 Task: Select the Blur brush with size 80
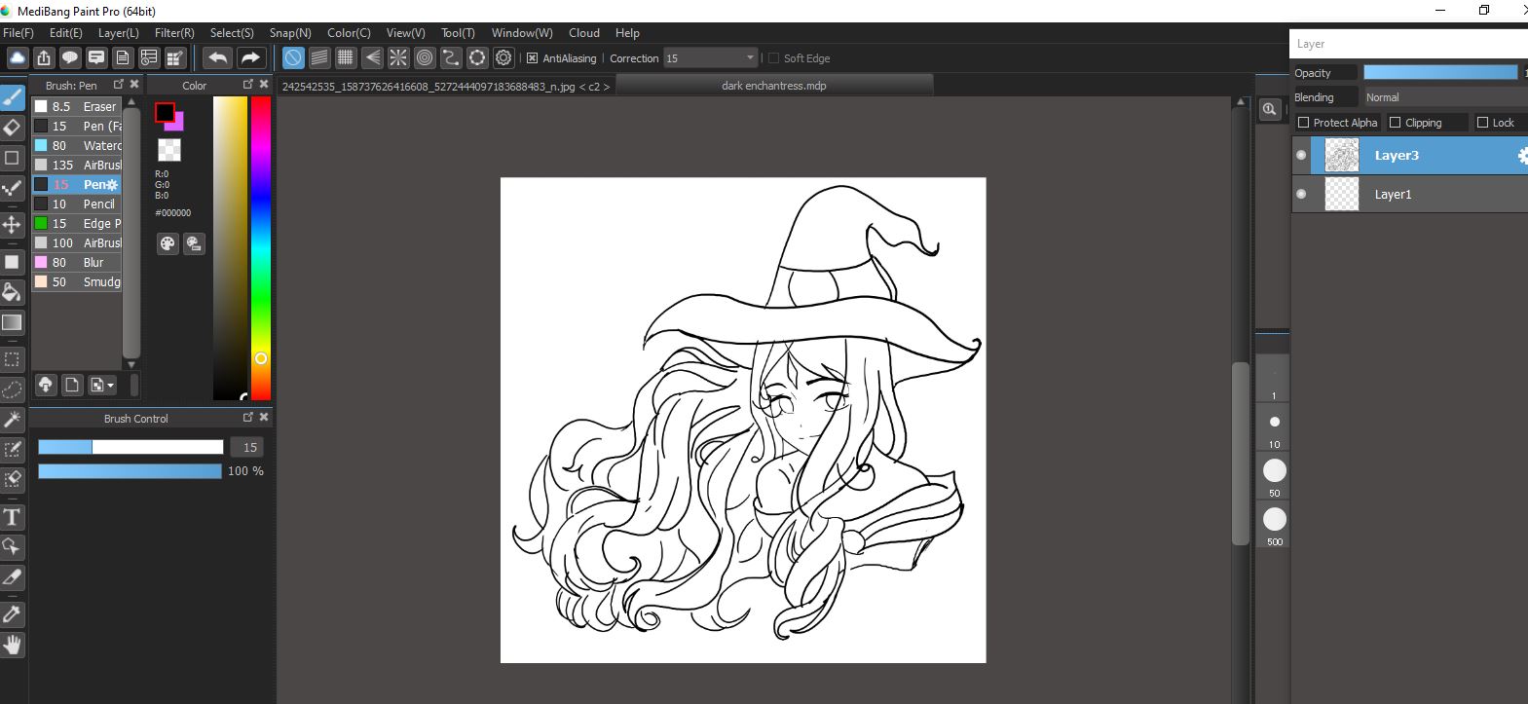77,262
